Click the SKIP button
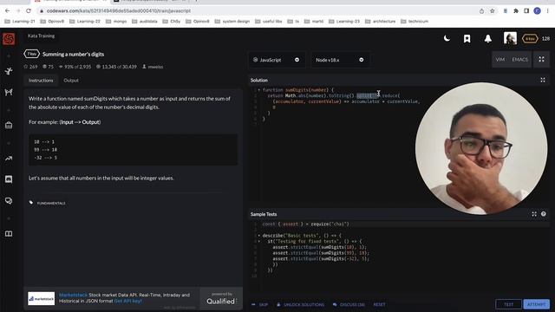555x312 pixels. click(x=260, y=304)
